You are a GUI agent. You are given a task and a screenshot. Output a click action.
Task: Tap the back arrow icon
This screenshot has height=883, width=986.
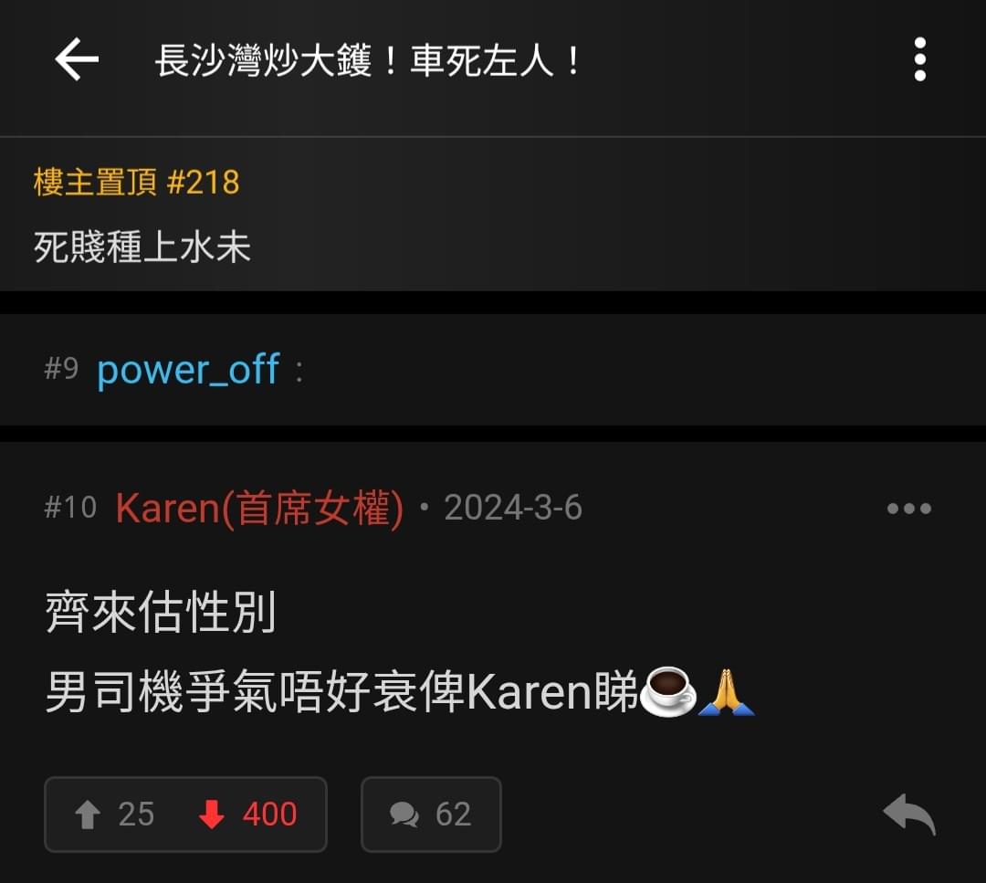77,59
